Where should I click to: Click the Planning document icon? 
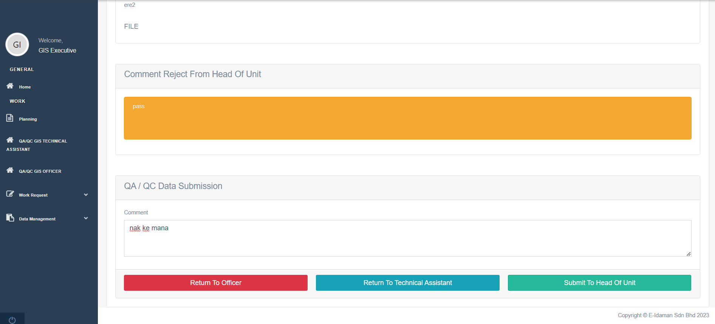10,118
